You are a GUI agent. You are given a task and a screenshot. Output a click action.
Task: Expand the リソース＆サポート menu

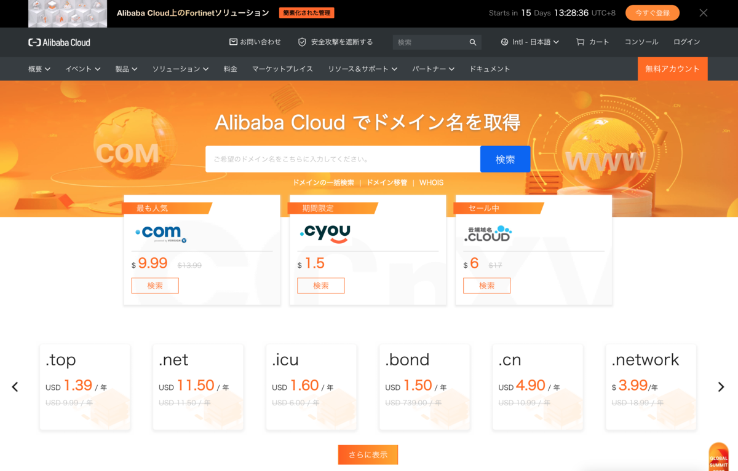coord(362,69)
